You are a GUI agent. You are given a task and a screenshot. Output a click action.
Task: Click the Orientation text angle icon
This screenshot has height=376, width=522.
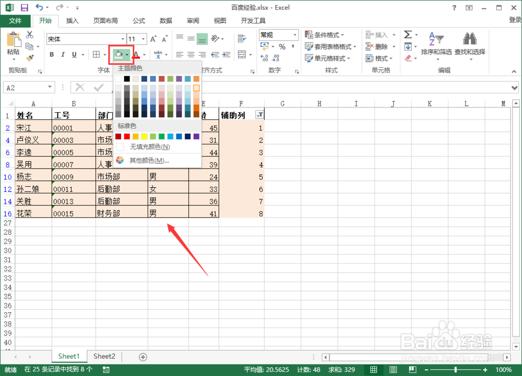click(216, 39)
